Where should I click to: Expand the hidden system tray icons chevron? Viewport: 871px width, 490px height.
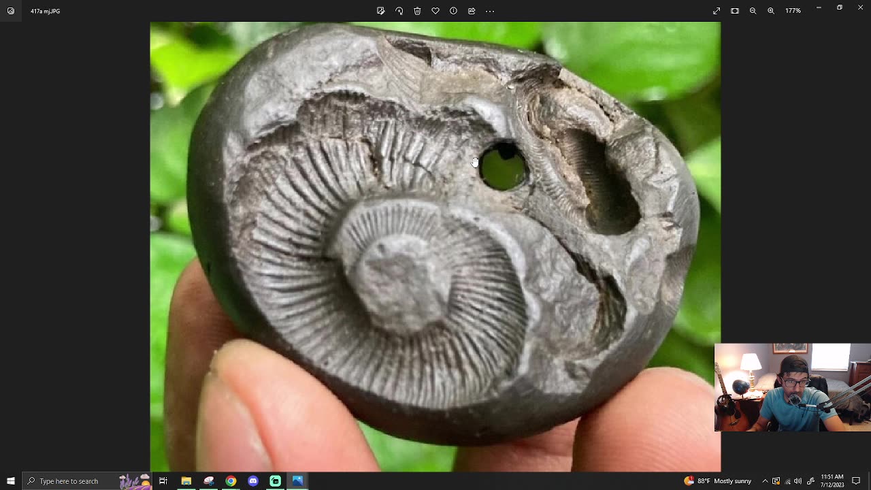[765, 481]
